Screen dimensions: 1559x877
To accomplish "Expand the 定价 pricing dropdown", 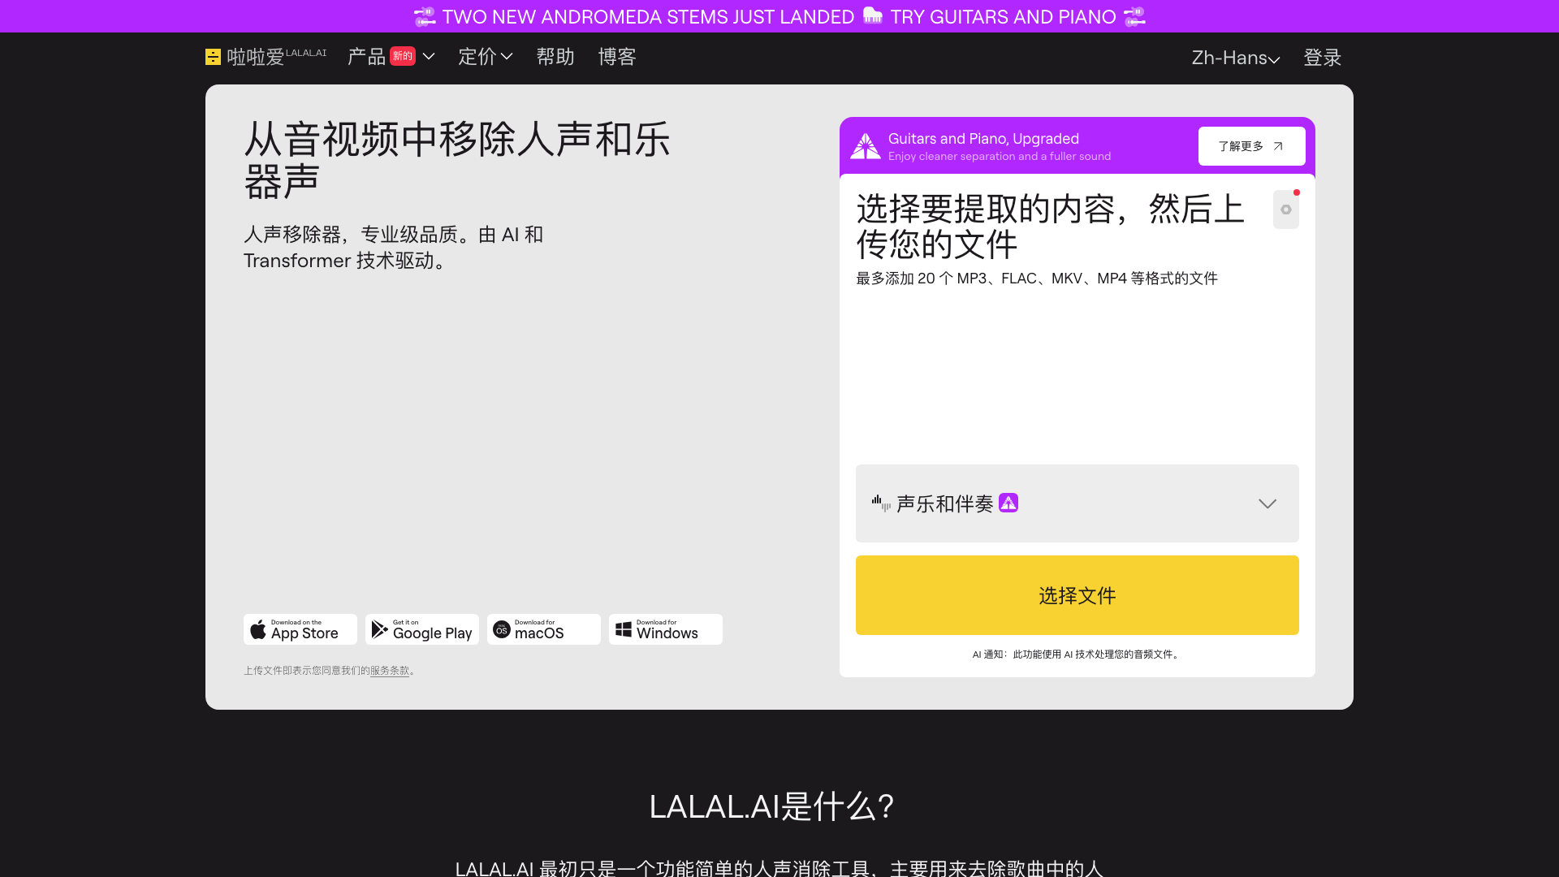I will 486,57.
